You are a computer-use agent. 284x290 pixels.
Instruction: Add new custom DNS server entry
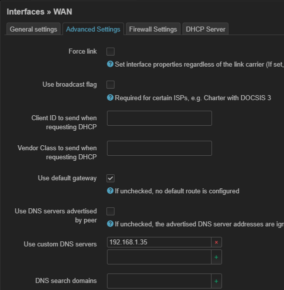[x=216, y=257]
